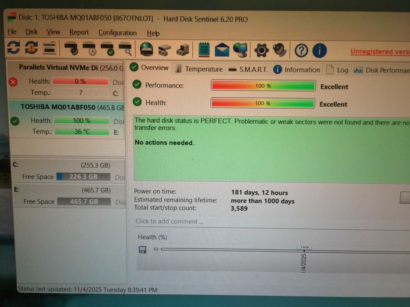Screen dimensions: 410x307
Task: Click the green status text 'No actions needed.'
Action: click(x=164, y=143)
